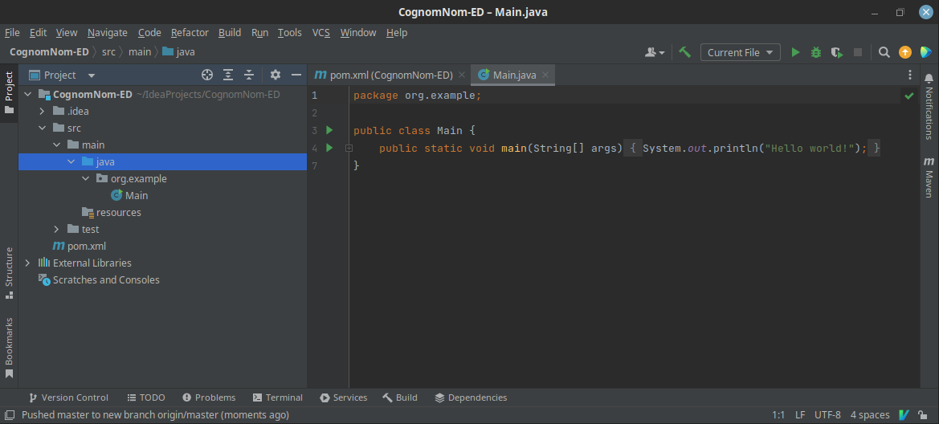Open Notifications tool window bell
Image resolution: width=939 pixels, height=424 pixels.
coord(929,106)
